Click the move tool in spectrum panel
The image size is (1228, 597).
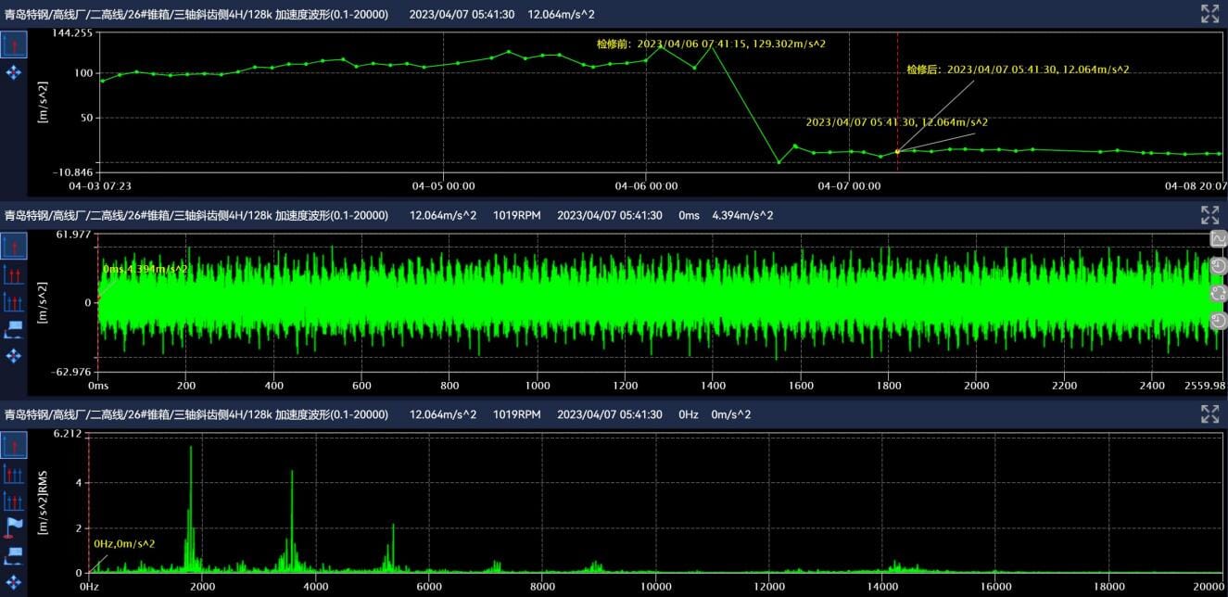tap(13, 582)
